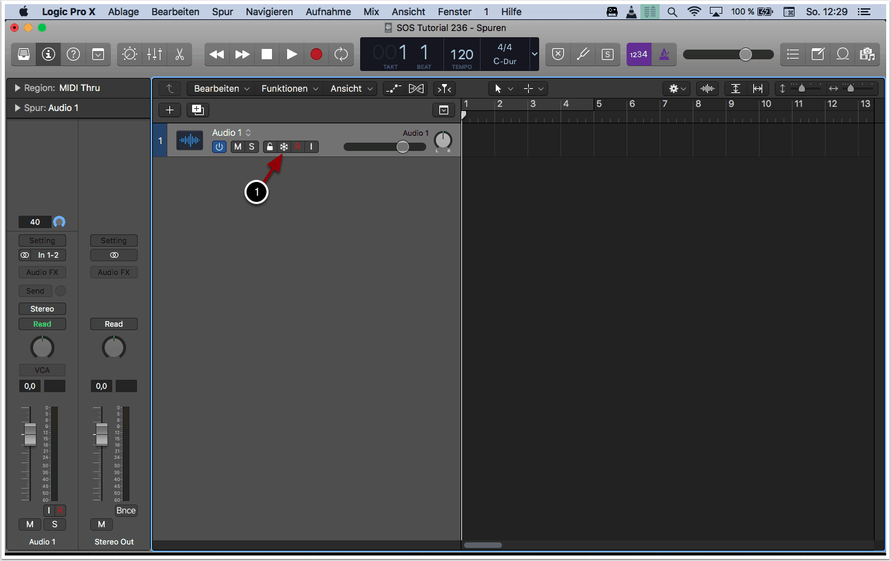Open the Note Pads icon

pos(817,54)
